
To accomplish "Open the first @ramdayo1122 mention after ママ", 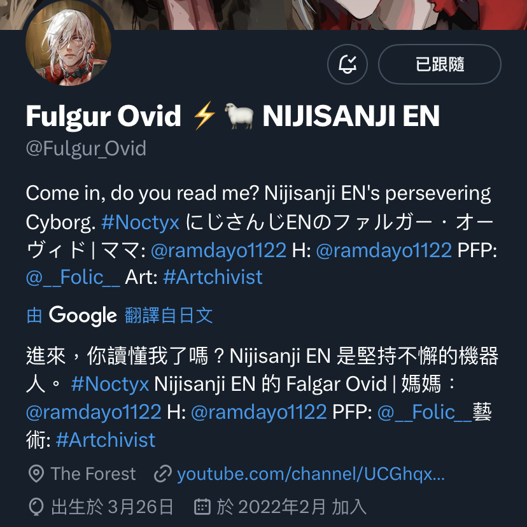I will coord(219,250).
